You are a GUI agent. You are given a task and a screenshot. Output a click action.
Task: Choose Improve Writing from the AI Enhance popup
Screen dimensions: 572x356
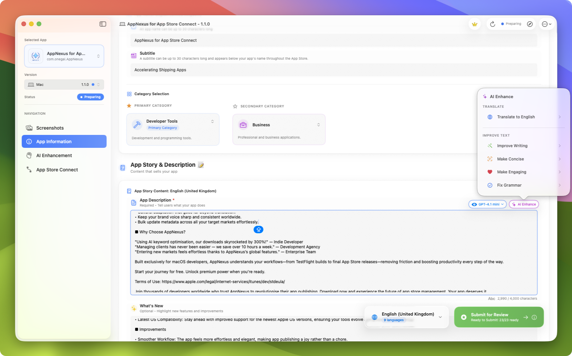tap(512, 146)
